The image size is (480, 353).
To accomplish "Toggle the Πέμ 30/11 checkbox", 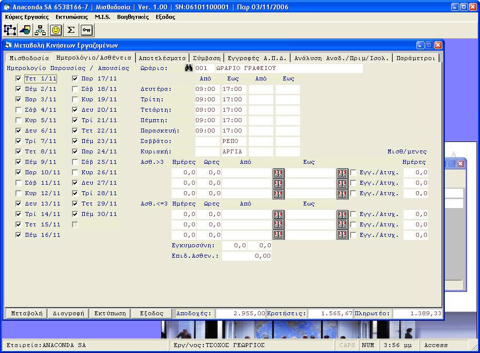I will 75,214.
